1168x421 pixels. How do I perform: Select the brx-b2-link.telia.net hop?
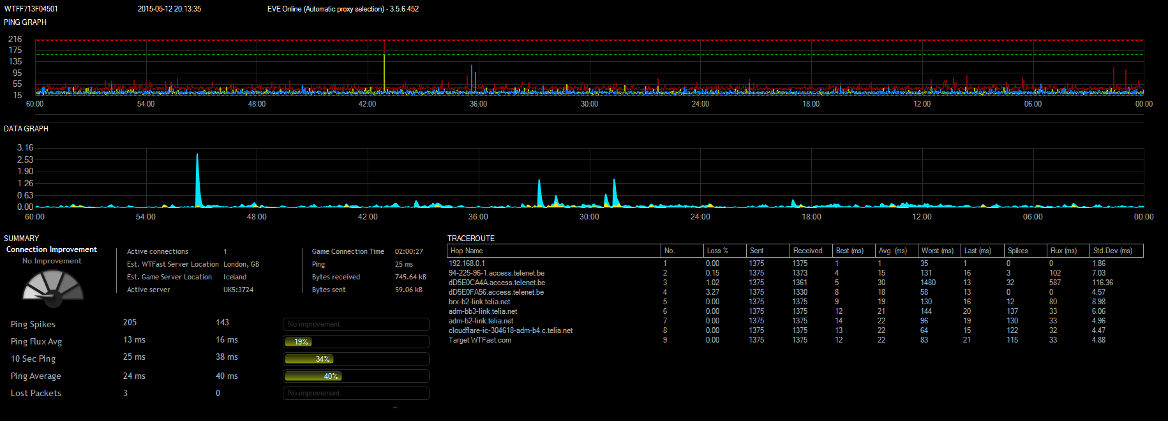click(479, 302)
